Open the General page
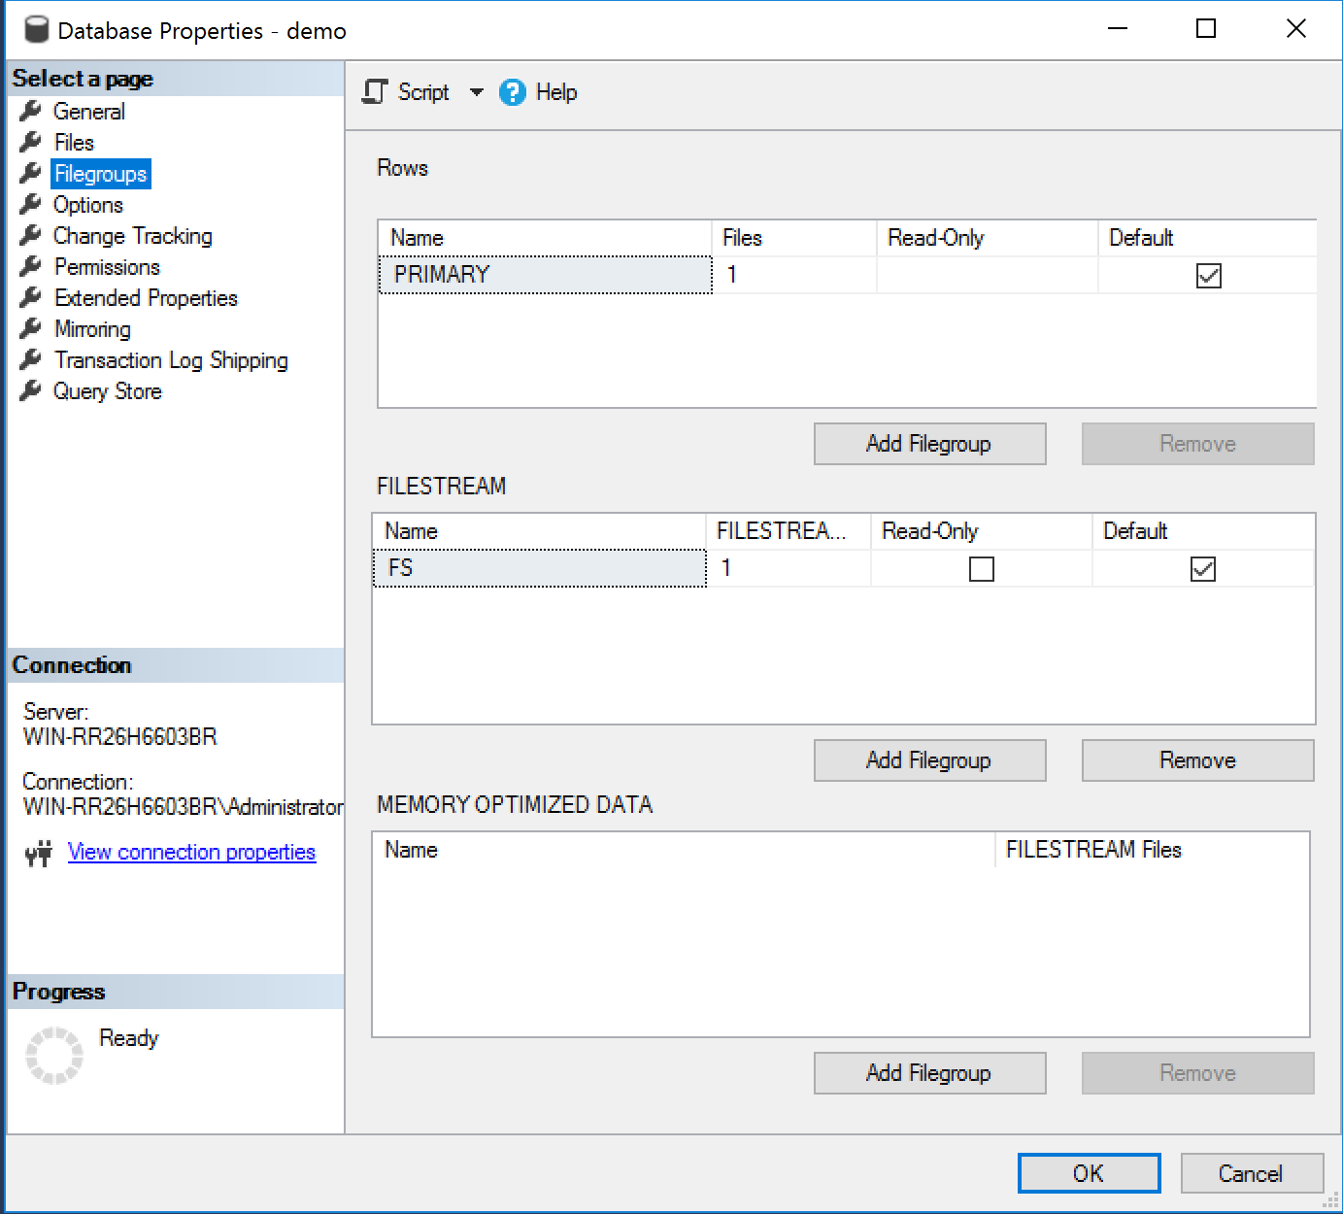The width and height of the screenshot is (1343, 1214). tap(89, 112)
